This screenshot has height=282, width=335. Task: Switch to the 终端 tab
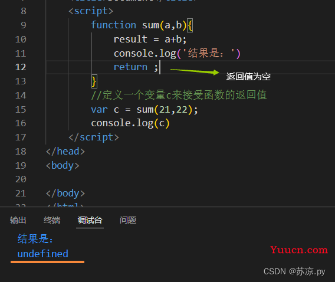point(52,220)
